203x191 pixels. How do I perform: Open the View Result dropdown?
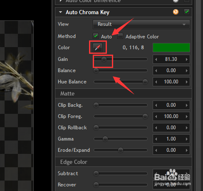(141, 24)
